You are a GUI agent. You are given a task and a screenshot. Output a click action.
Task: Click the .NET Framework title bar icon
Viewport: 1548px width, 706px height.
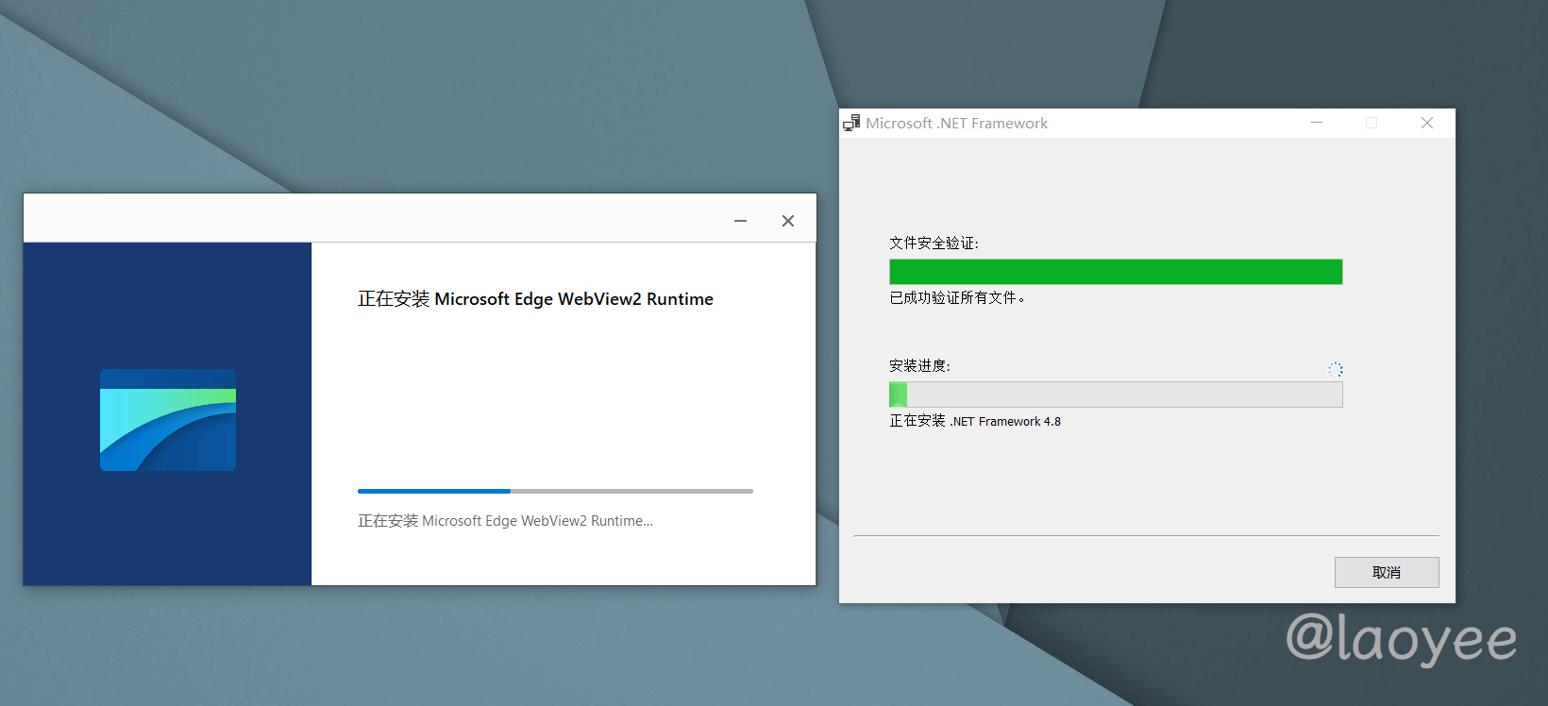coord(851,123)
